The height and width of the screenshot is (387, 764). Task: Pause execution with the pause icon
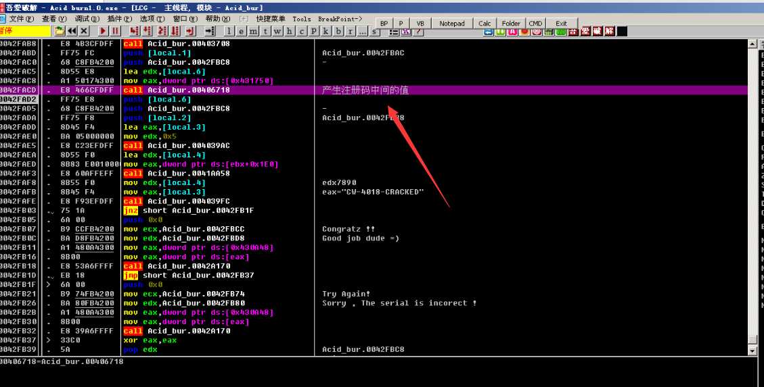coord(116,31)
